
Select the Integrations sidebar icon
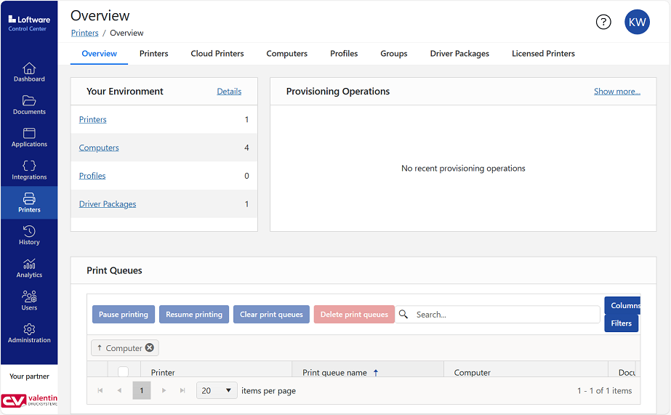click(x=29, y=170)
